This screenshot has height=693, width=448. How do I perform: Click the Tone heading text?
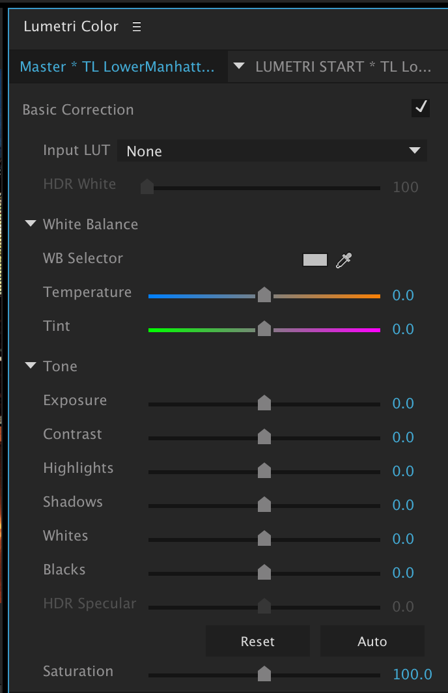(60, 366)
